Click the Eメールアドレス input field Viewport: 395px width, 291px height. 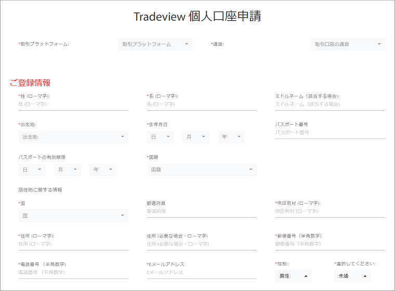pyautogui.click(x=202, y=273)
